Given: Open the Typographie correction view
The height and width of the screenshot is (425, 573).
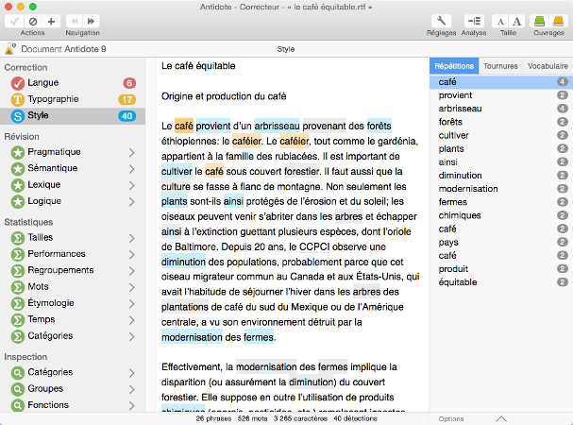Looking at the screenshot, I should [x=53, y=99].
